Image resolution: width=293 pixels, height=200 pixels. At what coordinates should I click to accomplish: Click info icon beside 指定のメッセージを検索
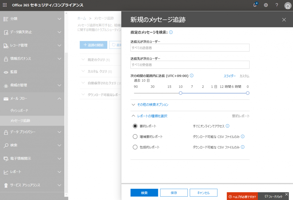(x=171, y=32)
